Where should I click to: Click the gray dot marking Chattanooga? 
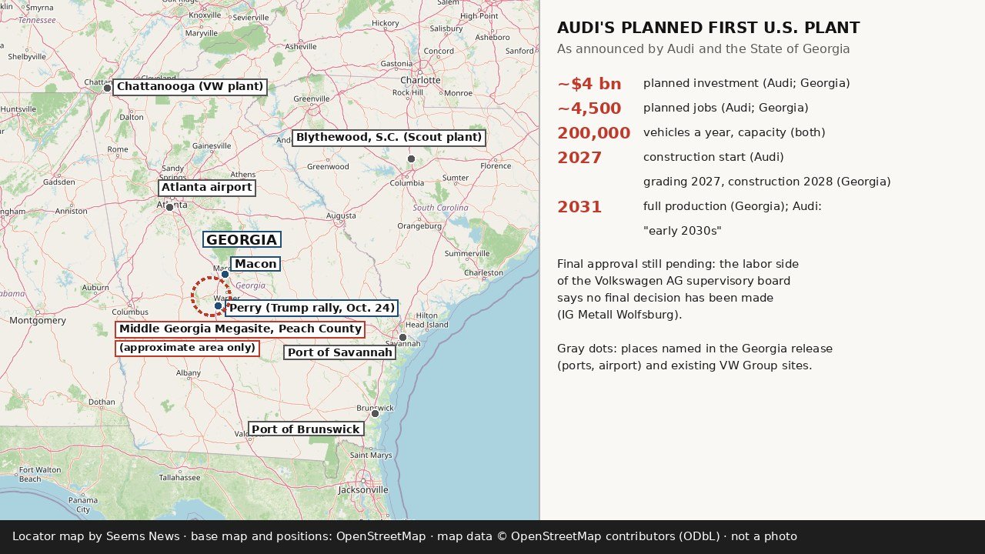click(x=107, y=88)
